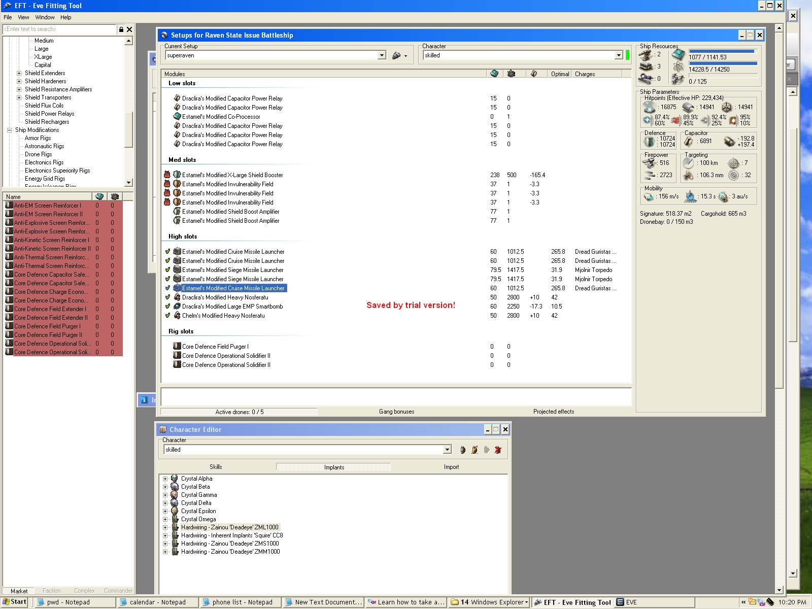Viewport: 812px width, 609px height.
Task: Switch to phone list - Notepad in taskbar
Action: point(240,602)
